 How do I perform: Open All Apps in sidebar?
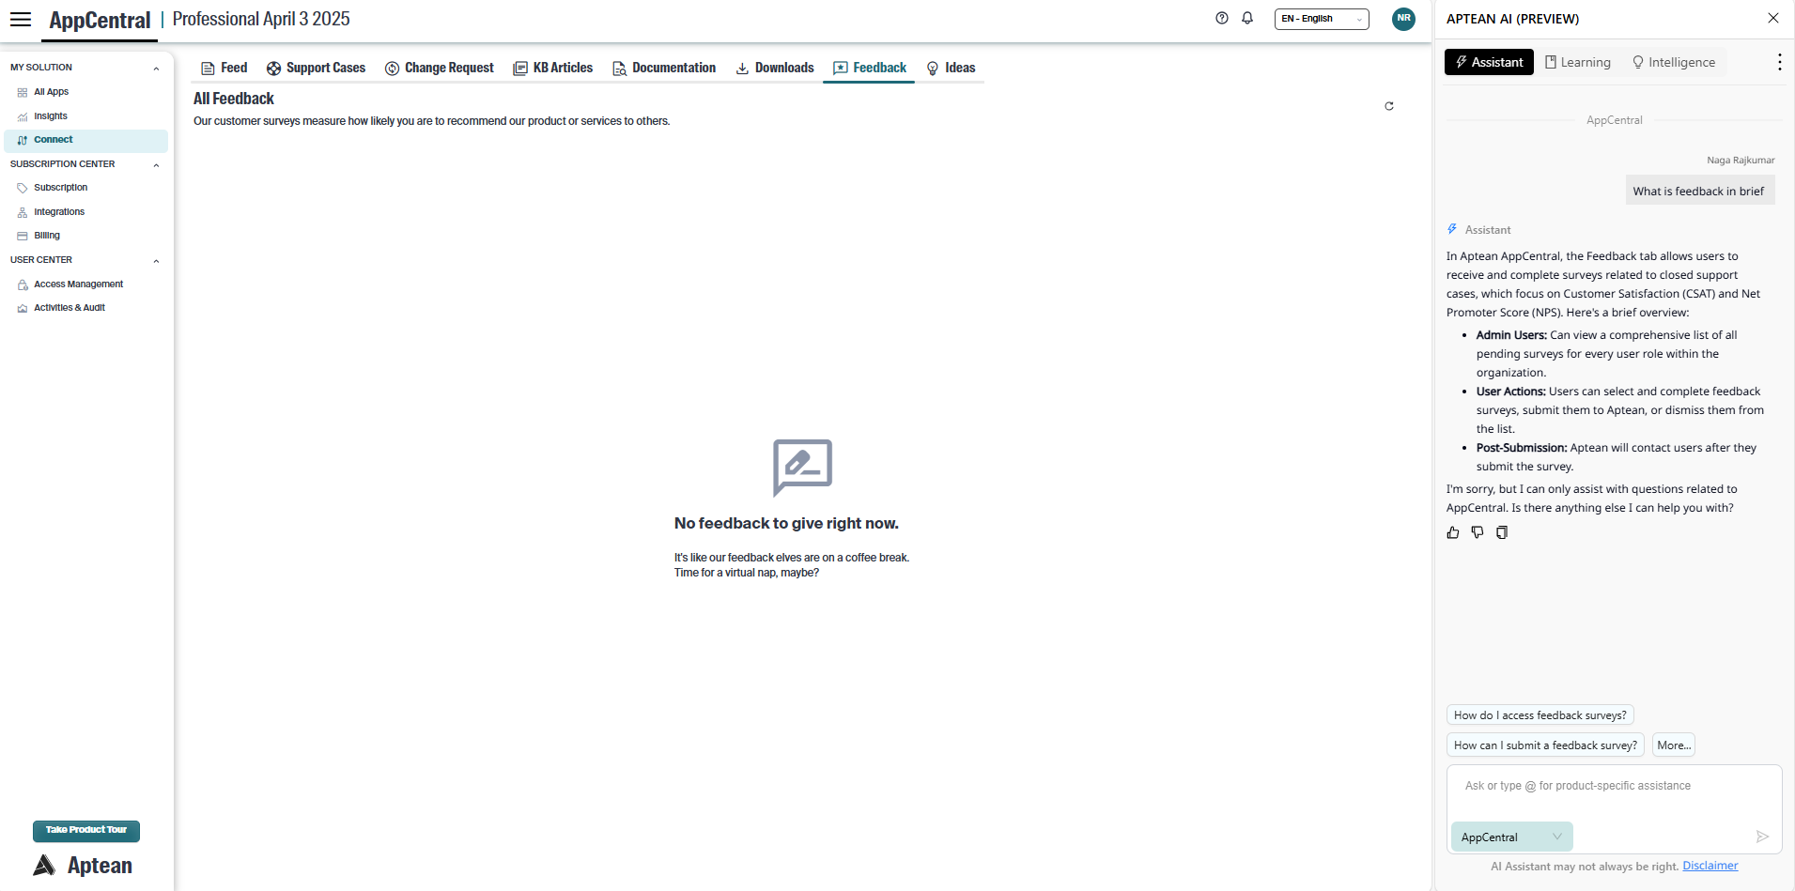pyautogui.click(x=51, y=92)
